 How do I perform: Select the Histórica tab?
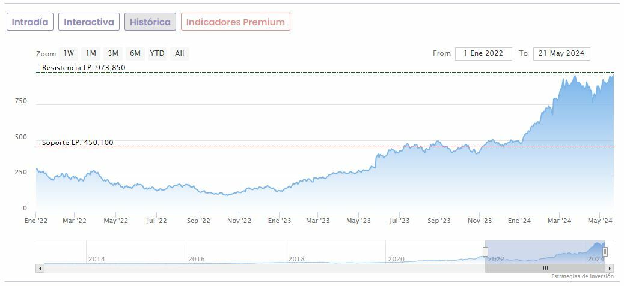click(150, 22)
